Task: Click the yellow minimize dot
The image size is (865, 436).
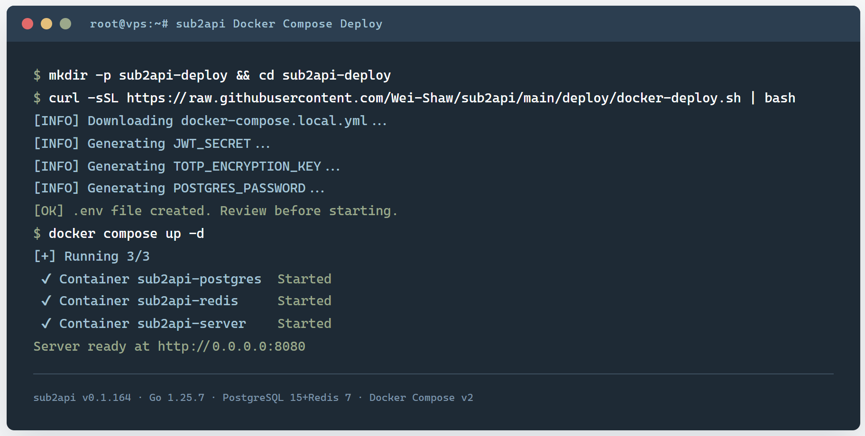Action: click(46, 24)
